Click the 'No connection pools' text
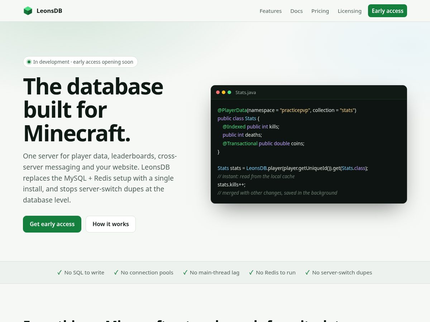This screenshot has height=322, width=430. coord(147,273)
